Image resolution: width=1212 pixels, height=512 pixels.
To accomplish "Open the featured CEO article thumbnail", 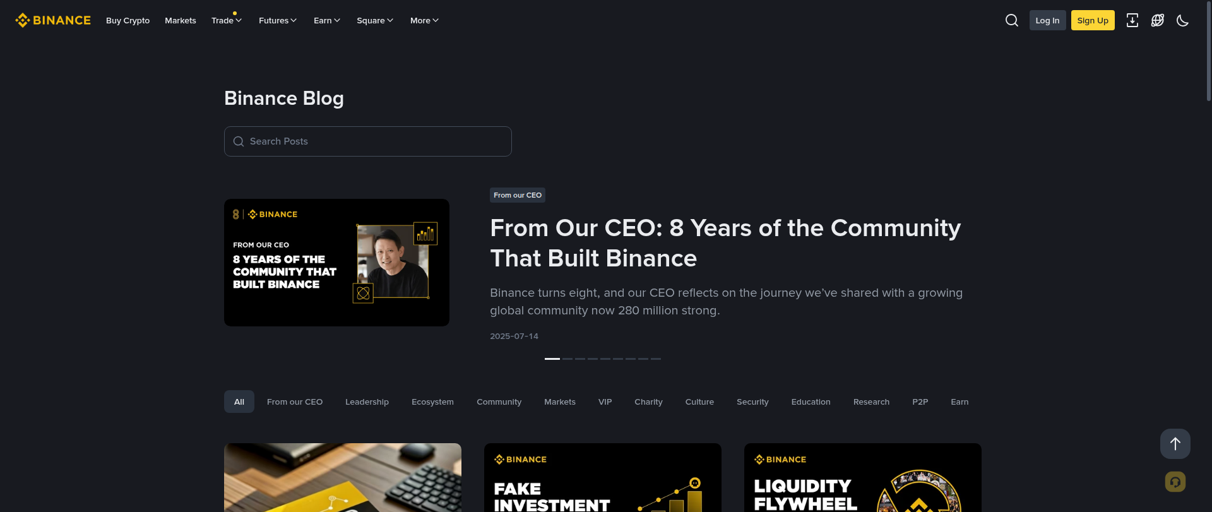I will coord(336,263).
